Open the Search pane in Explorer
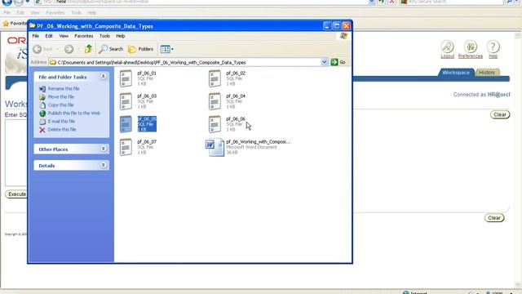This screenshot has height=294, width=522. click(x=111, y=49)
